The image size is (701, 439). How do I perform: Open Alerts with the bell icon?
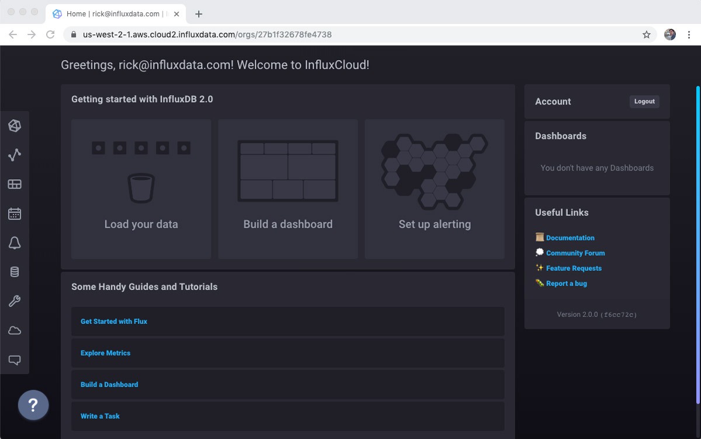15,243
